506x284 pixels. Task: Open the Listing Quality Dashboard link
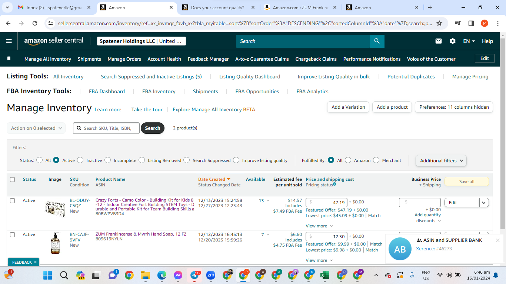point(250,77)
